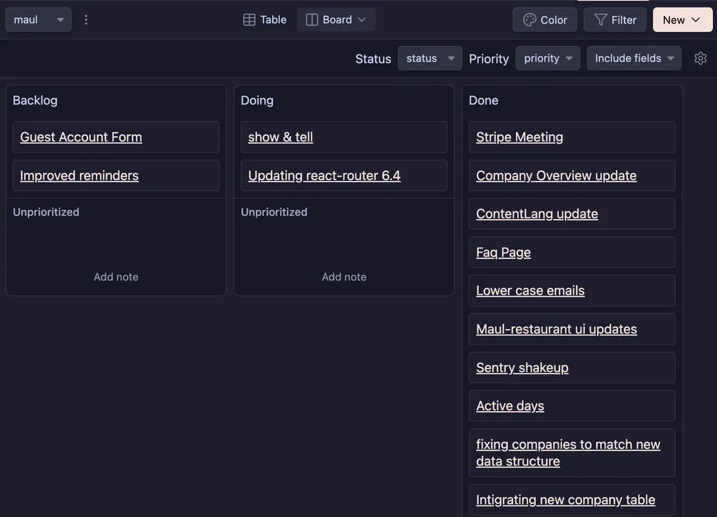This screenshot has height=517, width=717.
Task: Open the Color palette button
Action: 545,19
